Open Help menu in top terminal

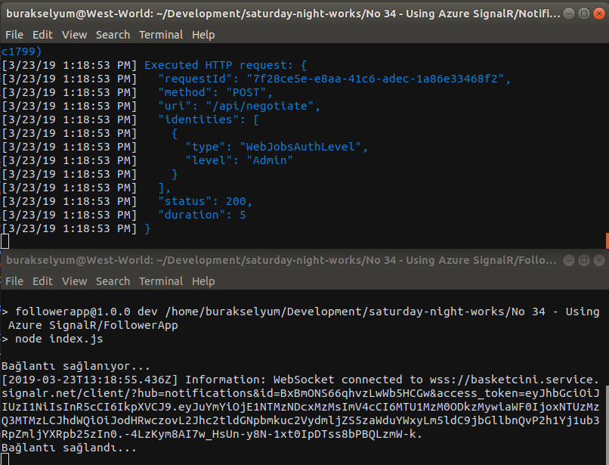(203, 35)
